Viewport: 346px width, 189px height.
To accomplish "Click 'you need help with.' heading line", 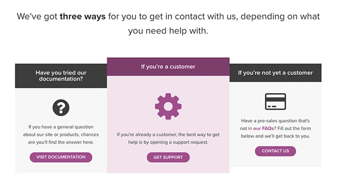I will (168, 31).
